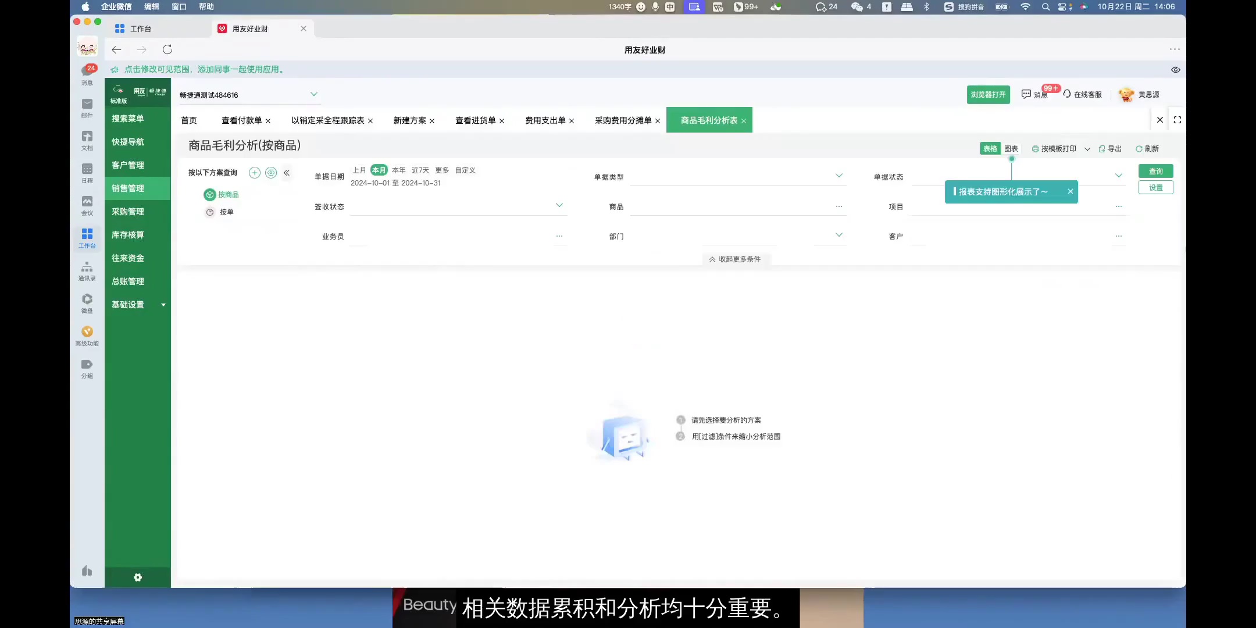Click the 浏览器打开 button
The width and height of the screenshot is (1256, 628).
988,94
